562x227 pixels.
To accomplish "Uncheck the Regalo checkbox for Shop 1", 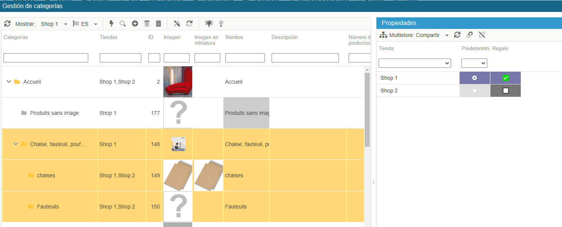I will click(506, 78).
